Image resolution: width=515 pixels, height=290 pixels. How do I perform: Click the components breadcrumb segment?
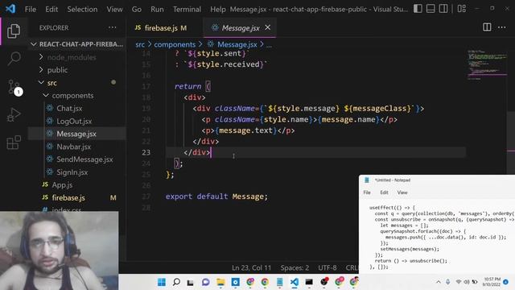pyautogui.click(x=175, y=44)
